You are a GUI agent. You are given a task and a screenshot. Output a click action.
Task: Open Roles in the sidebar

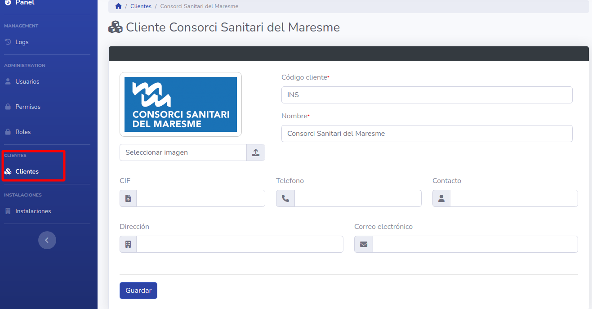point(23,132)
